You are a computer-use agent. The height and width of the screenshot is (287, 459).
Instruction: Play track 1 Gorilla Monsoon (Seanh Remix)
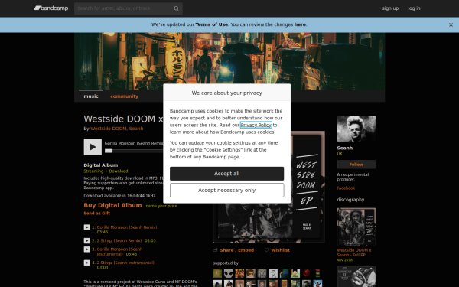click(86, 227)
